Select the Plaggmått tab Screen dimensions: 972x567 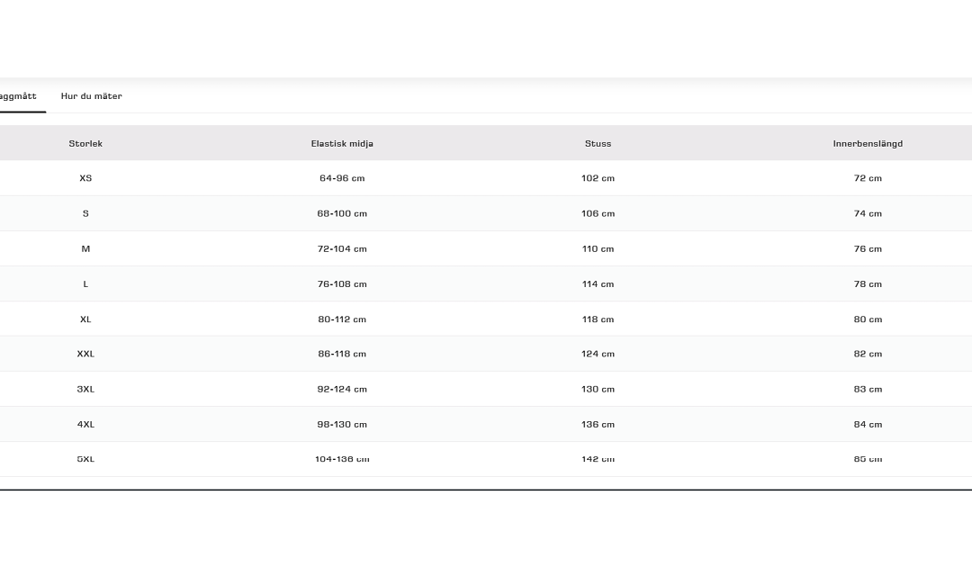[x=18, y=96]
